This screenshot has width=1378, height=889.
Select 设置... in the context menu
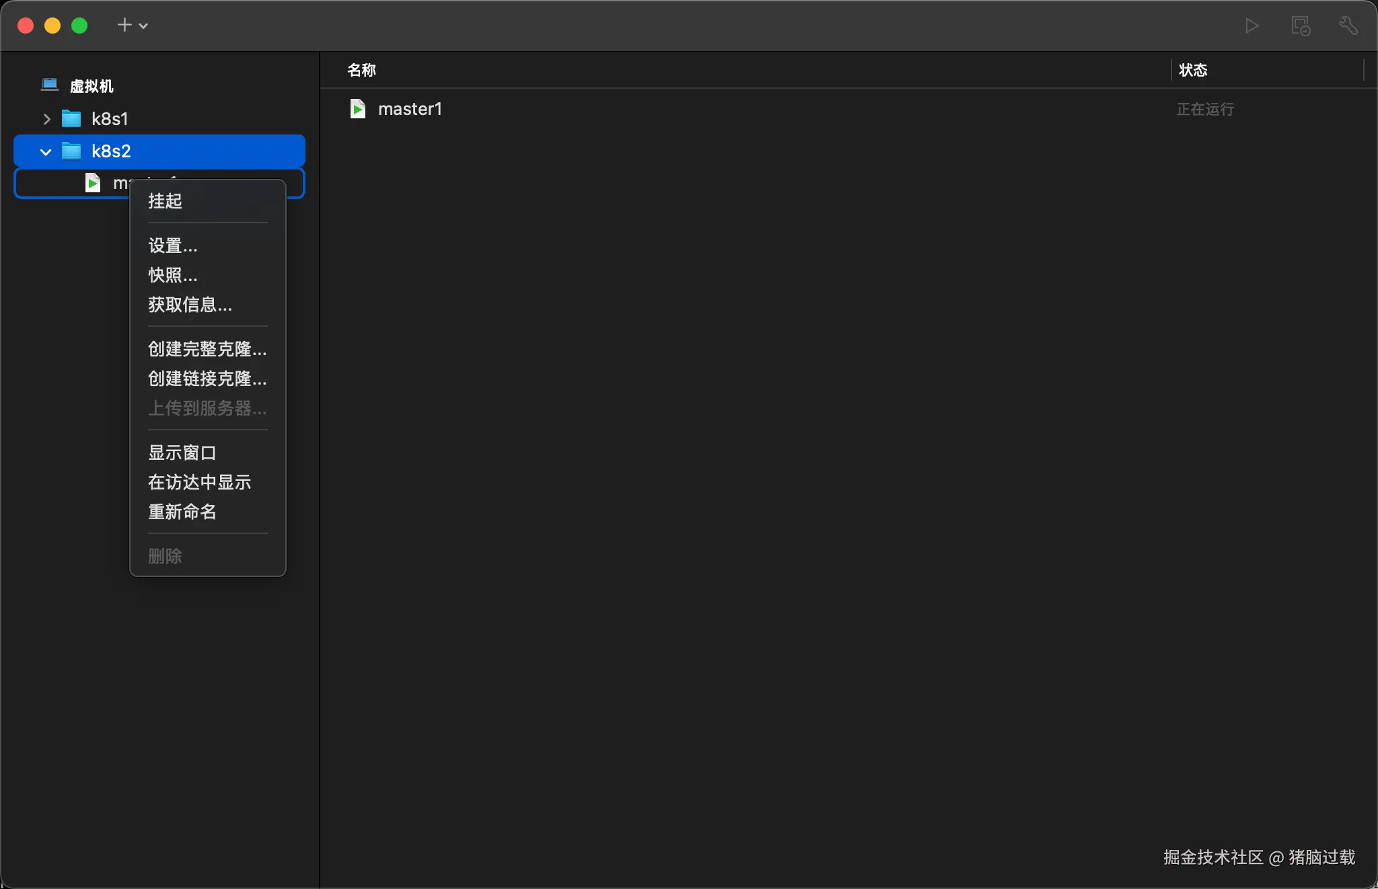point(172,245)
